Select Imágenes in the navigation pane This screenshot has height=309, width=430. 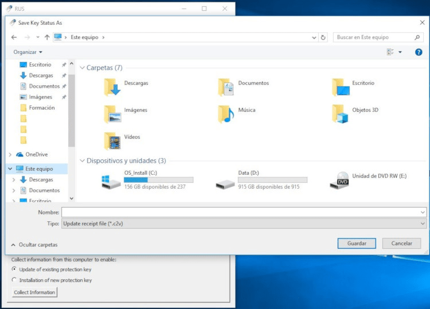point(40,97)
